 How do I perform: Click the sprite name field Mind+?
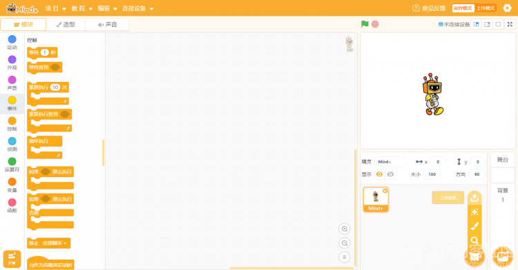(x=390, y=162)
